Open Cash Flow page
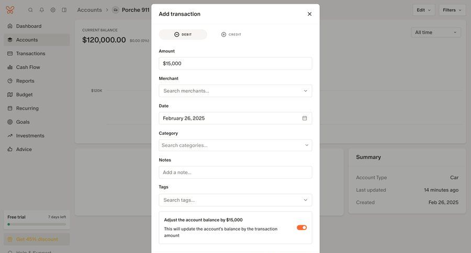This screenshot has height=253, width=471. (37, 67)
